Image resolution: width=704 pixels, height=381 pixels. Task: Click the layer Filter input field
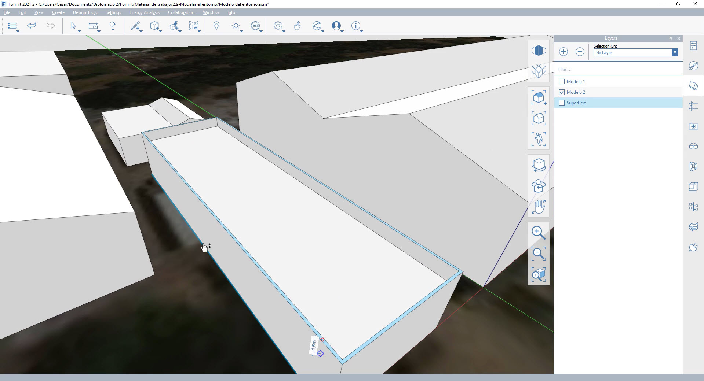[618, 69]
